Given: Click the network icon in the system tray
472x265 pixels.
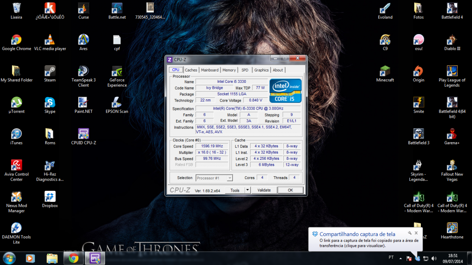Looking at the screenshot, I should click(x=426, y=258).
